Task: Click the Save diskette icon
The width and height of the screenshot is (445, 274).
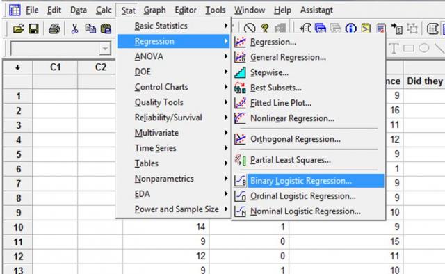Action: [x=33, y=29]
